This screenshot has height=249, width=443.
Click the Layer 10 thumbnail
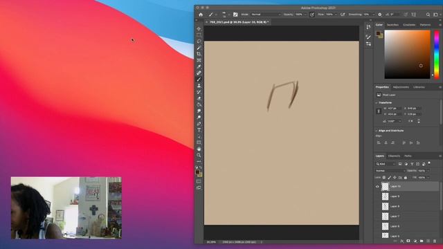[385, 187]
